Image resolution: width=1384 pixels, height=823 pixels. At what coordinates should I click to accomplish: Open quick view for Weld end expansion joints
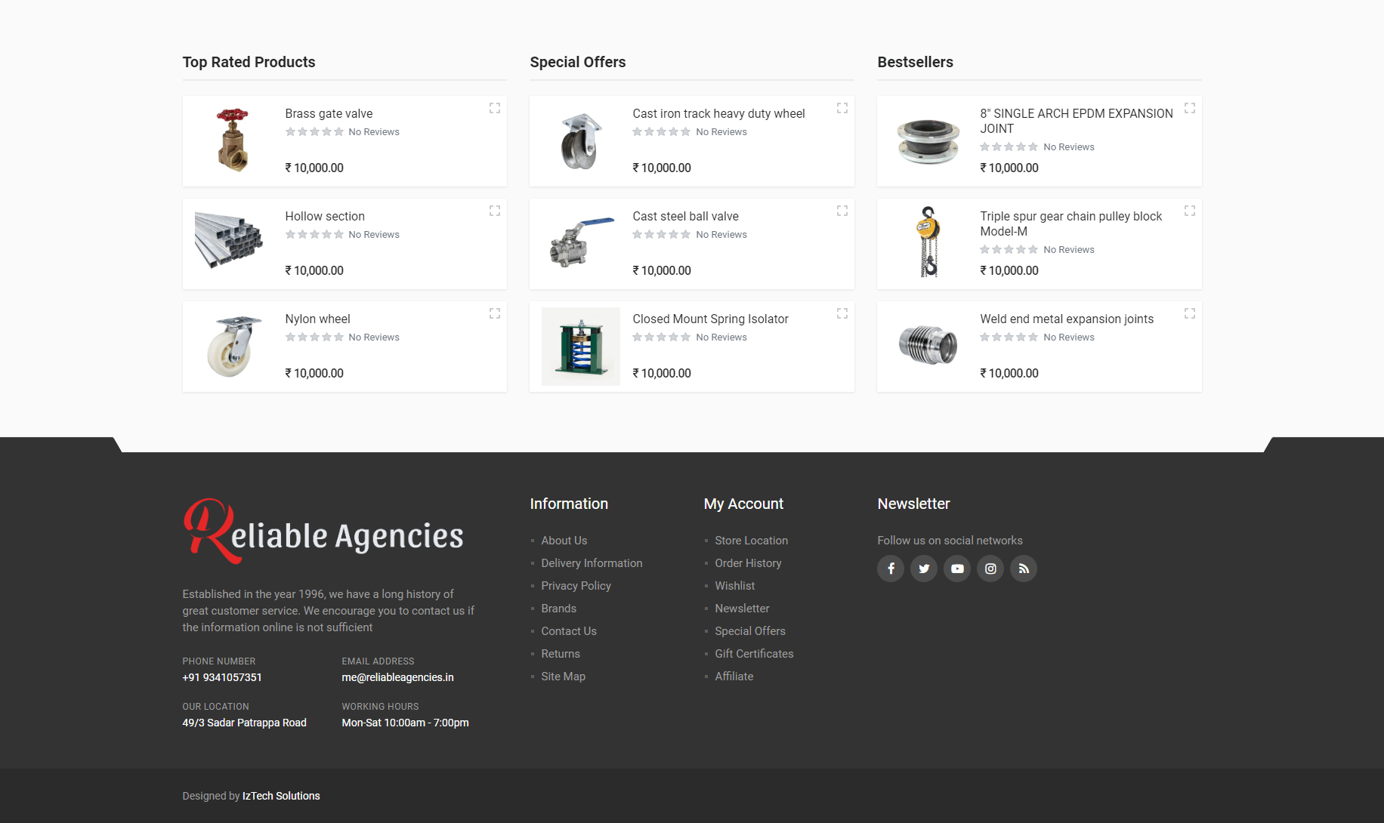(x=1190, y=313)
